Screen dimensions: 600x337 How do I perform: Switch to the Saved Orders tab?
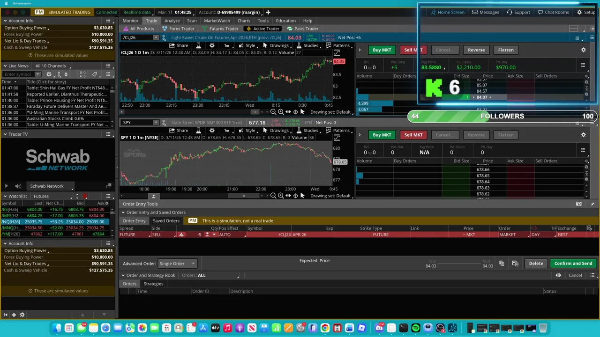point(166,221)
